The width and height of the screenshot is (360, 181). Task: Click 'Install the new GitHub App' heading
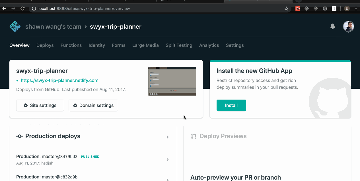click(254, 71)
